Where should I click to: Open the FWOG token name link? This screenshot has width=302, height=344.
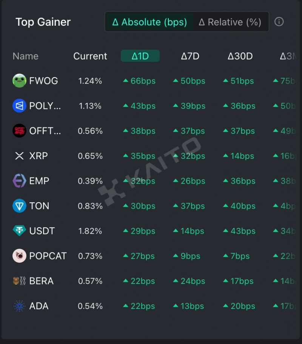[x=43, y=81]
